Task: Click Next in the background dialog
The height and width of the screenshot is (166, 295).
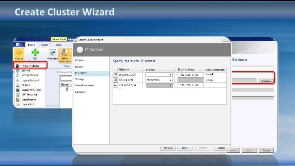Action: tap(249, 150)
